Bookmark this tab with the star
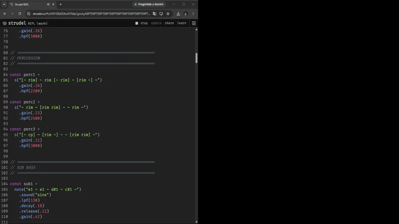The width and height of the screenshot is (399, 224). [x=168, y=14]
